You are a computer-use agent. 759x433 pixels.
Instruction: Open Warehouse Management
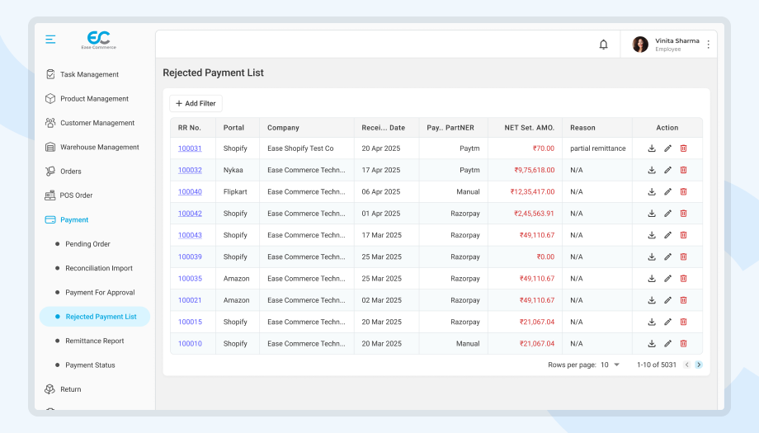point(92,147)
